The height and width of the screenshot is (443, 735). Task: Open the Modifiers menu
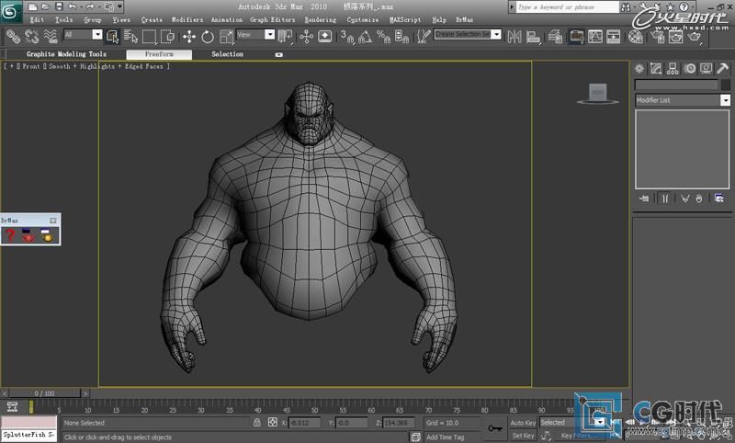pyautogui.click(x=187, y=19)
